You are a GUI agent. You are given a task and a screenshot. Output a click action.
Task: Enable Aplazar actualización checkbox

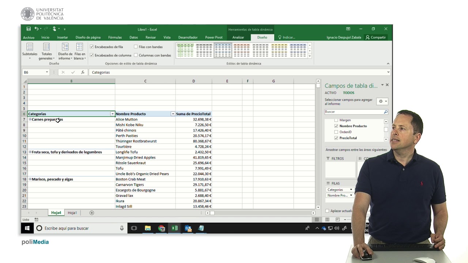click(x=327, y=211)
